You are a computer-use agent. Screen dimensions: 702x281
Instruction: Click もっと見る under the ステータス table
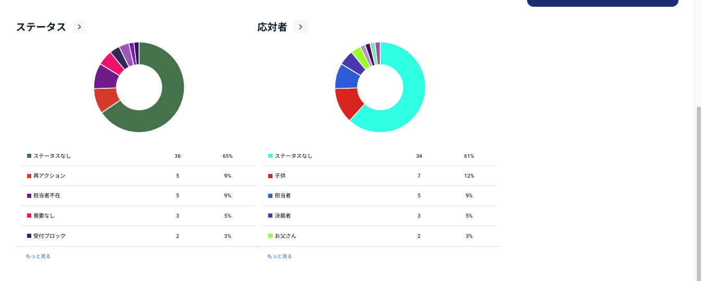(38, 256)
